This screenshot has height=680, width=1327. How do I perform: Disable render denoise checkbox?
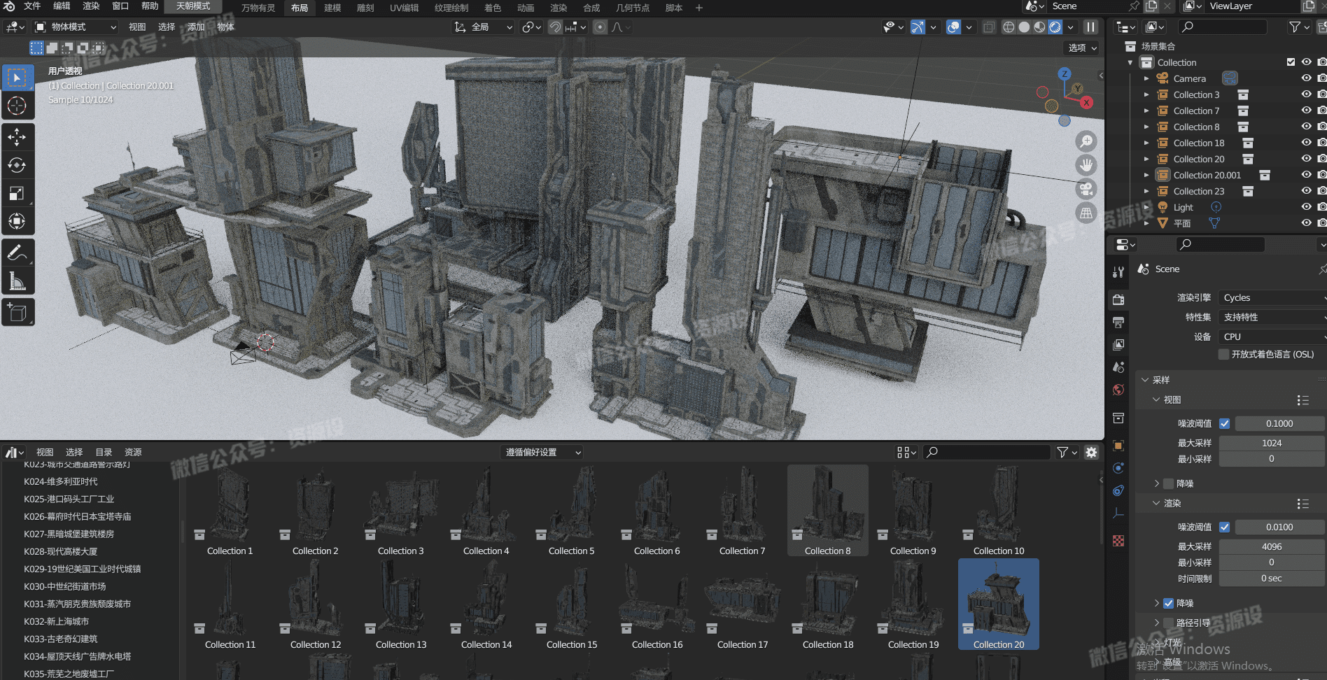click(x=1168, y=603)
